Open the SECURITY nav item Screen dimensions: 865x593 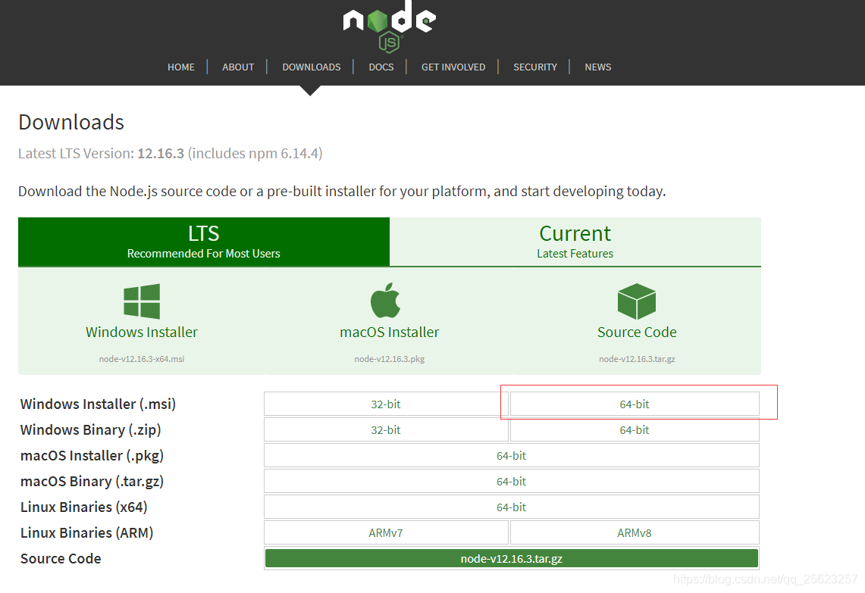click(535, 67)
